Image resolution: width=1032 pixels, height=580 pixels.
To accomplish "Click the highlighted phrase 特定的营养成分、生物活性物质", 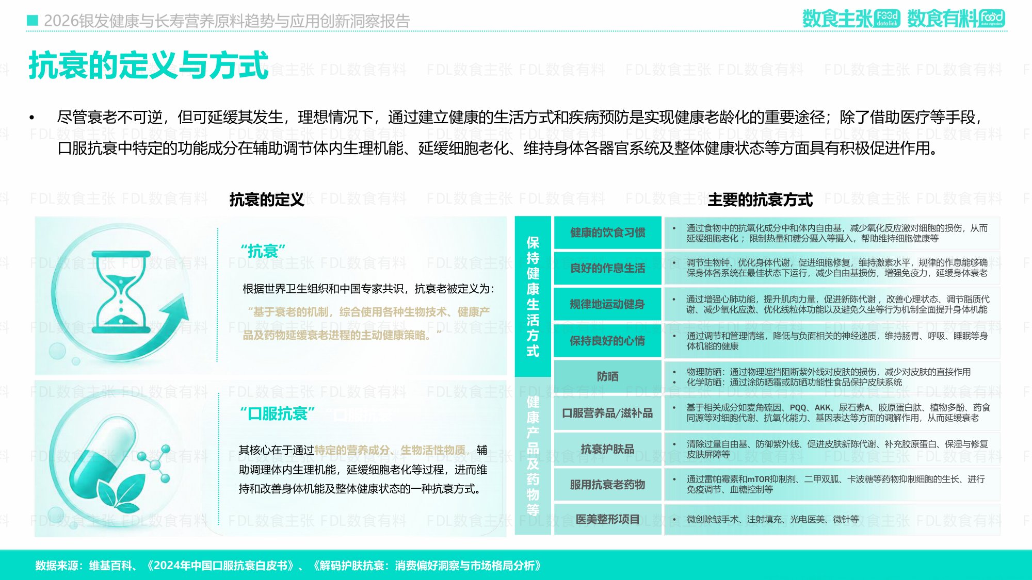I will pos(390,450).
